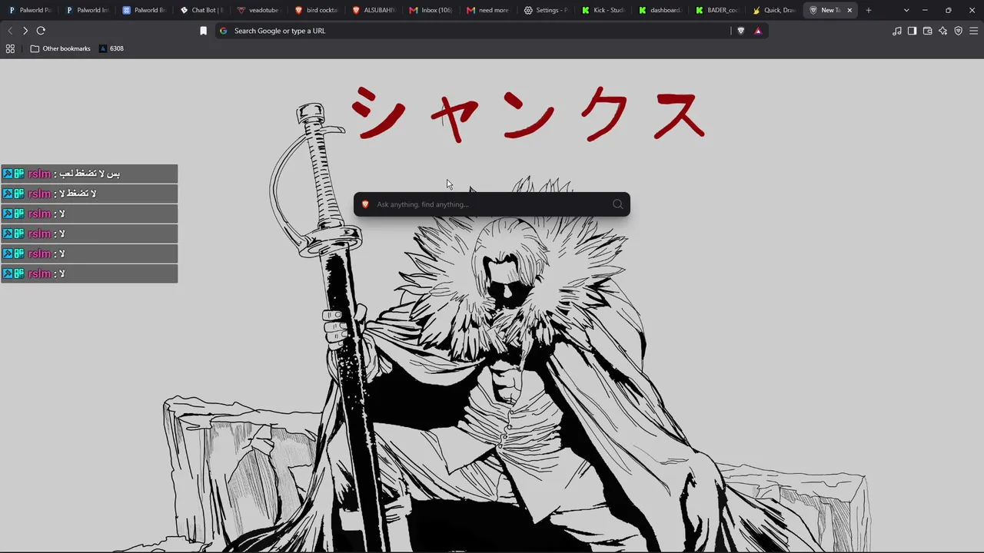
Task: Switch to the Kick - Studio tab
Action: point(603,10)
